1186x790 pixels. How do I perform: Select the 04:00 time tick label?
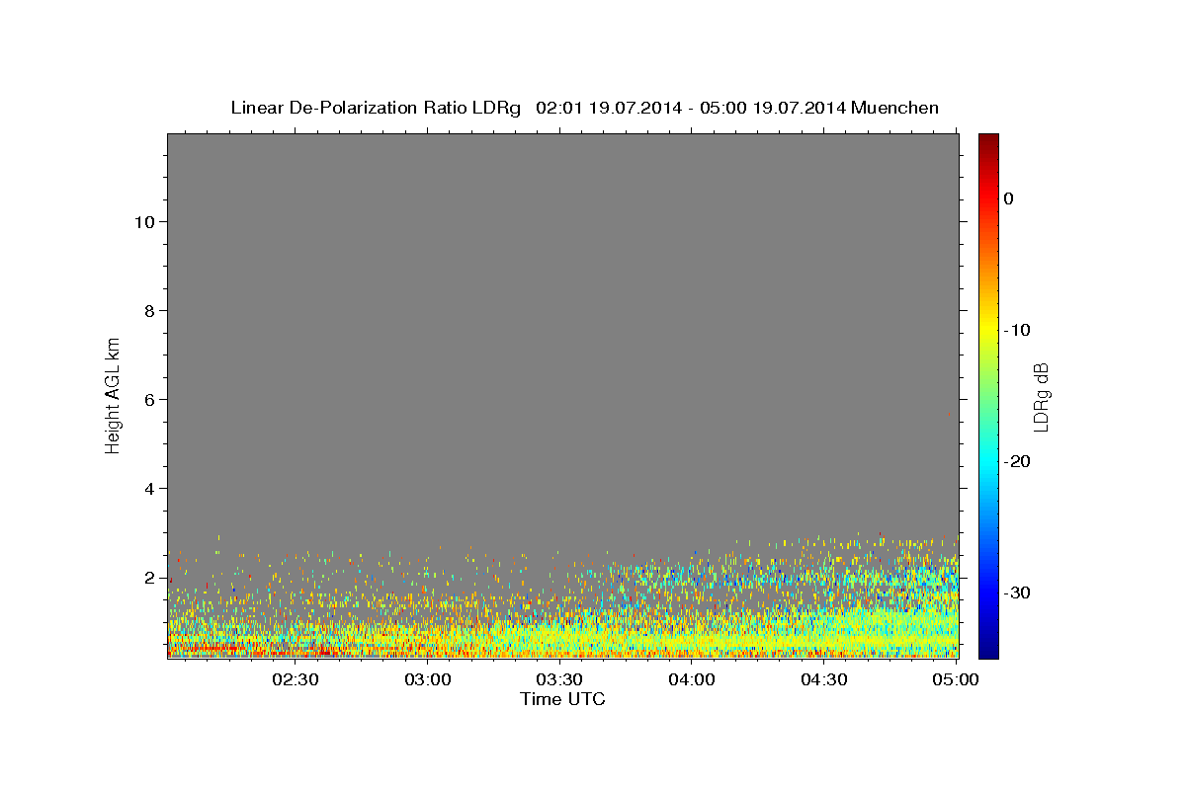pos(692,679)
